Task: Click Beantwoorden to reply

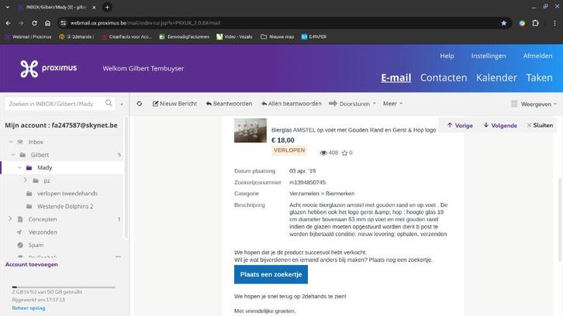Action: 229,104
